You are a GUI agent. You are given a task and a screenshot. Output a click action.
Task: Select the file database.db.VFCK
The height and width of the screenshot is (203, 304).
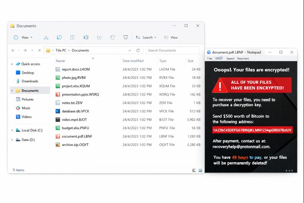pos(128,111)
